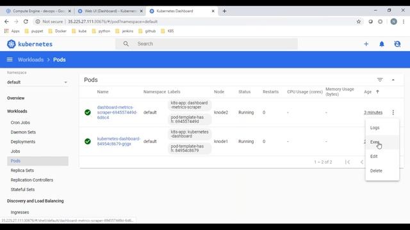Screen dimensions: 410x230
Task: Select Edit from the pod context menu
Action: [382, 157]
